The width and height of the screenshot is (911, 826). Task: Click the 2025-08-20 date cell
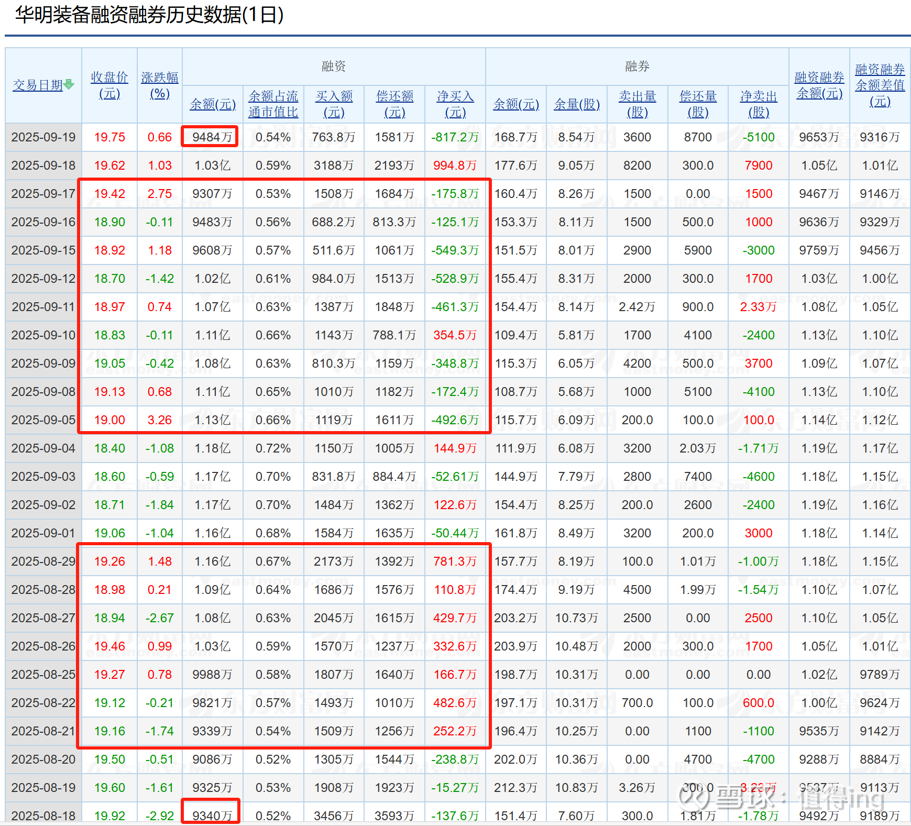pos(43,759)
